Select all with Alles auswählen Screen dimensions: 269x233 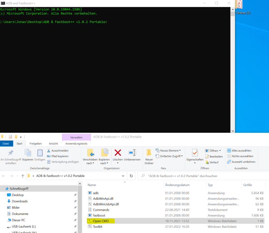pos(239,150)
